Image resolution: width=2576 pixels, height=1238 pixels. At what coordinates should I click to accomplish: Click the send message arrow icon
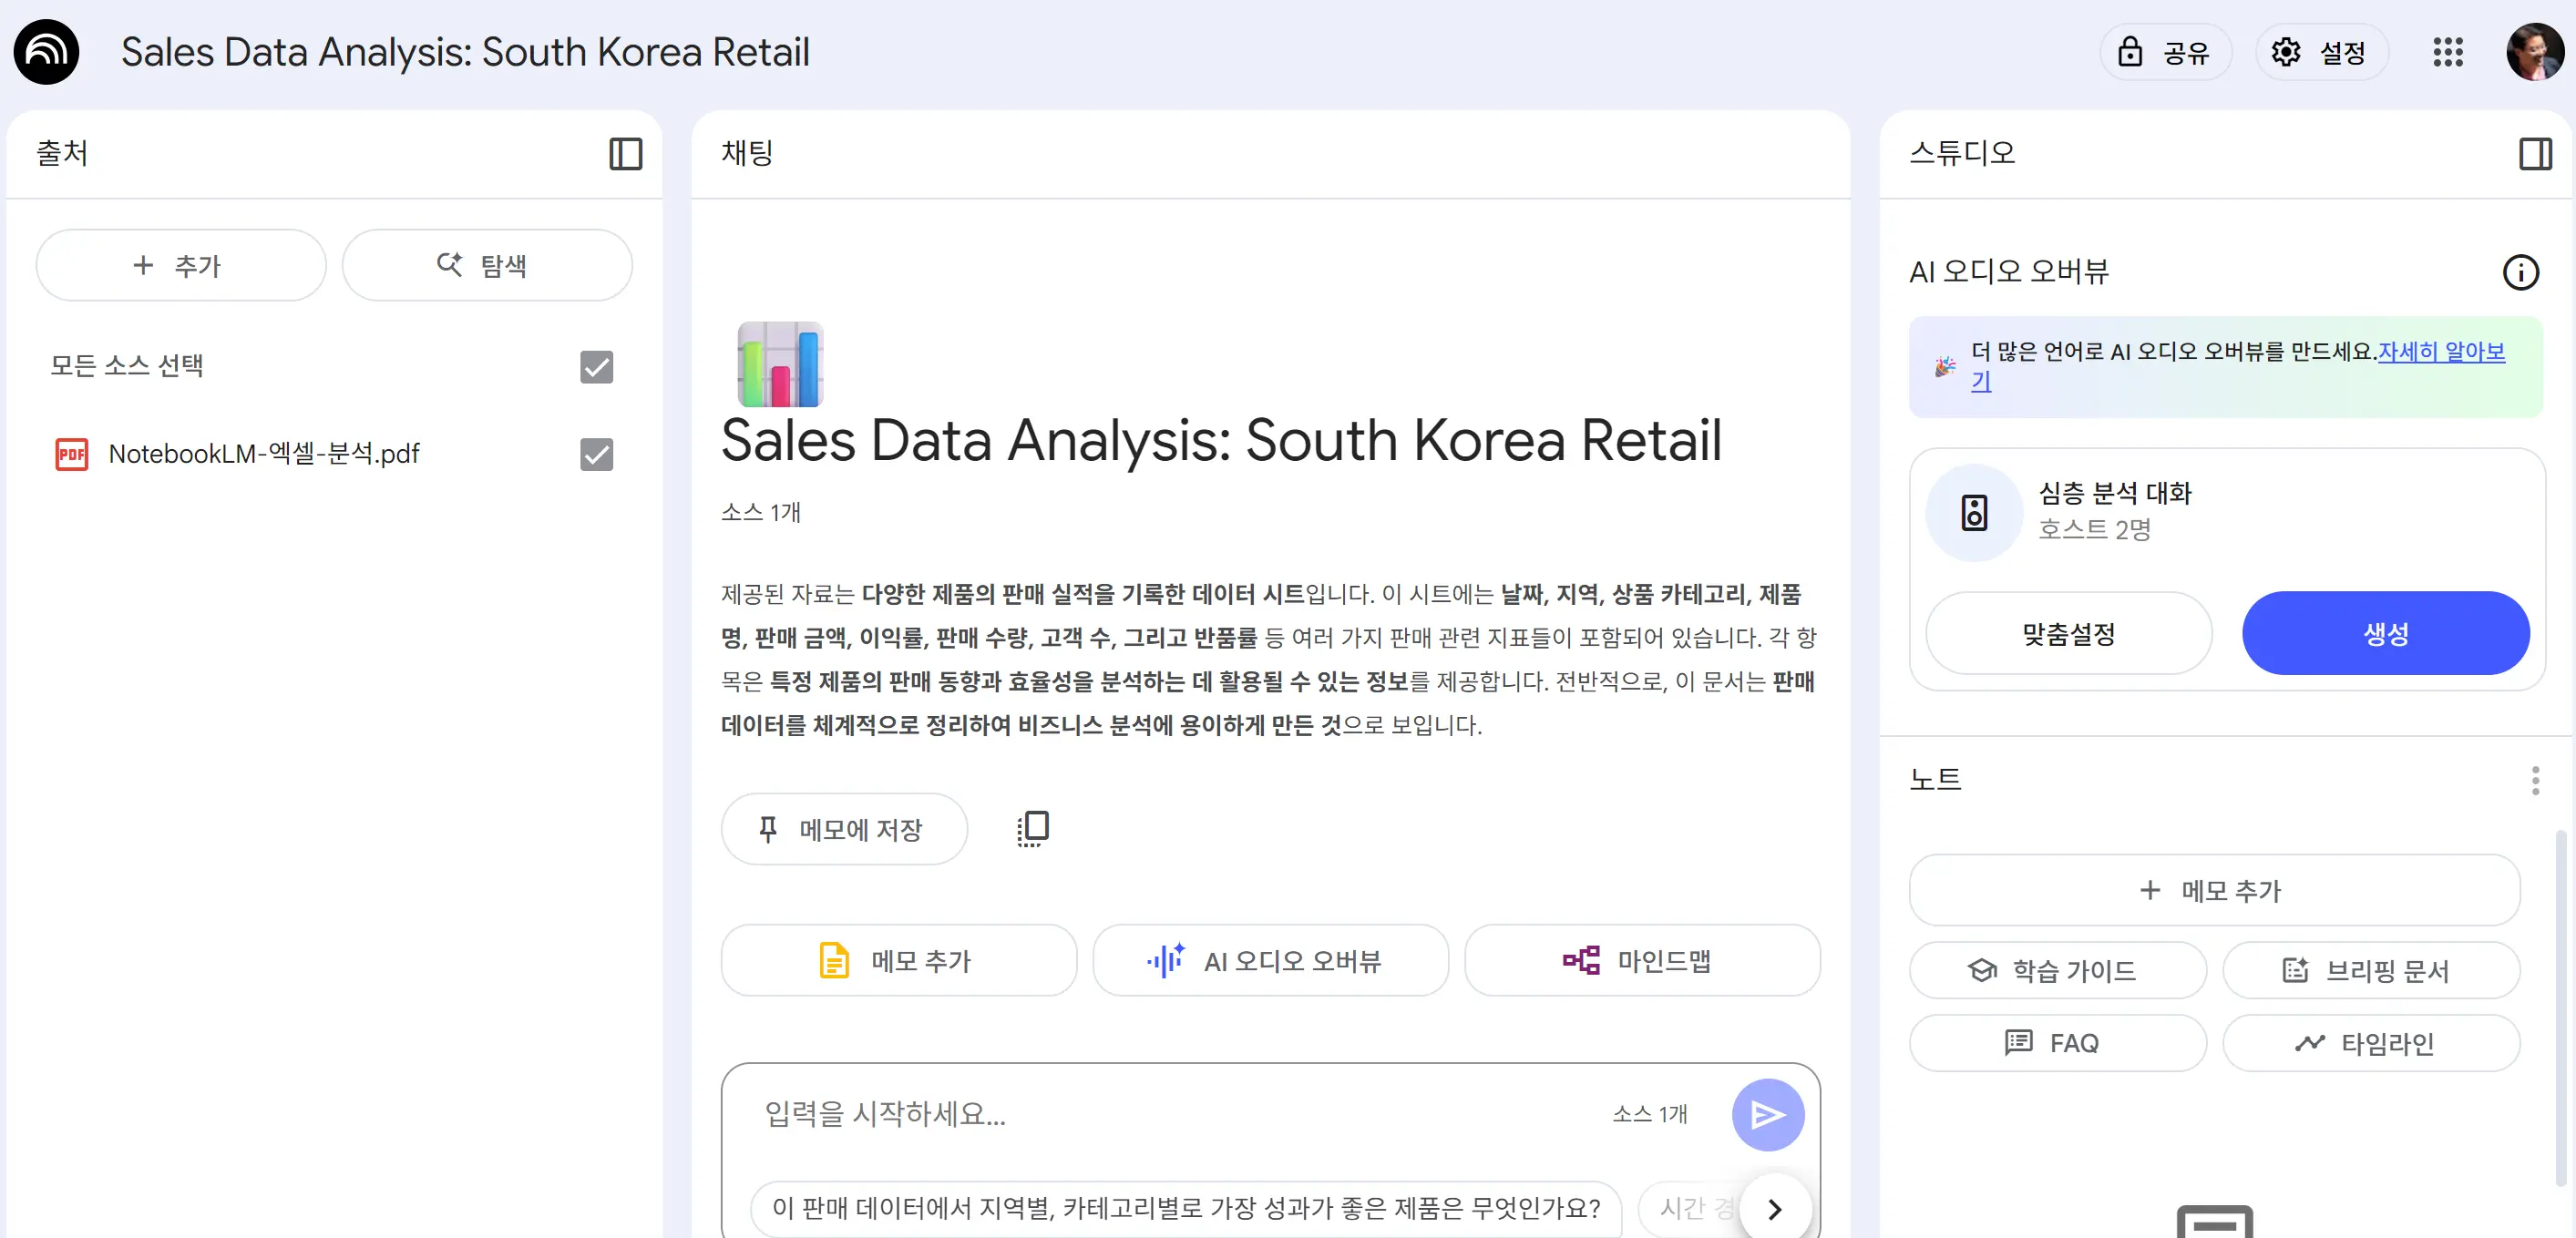(x=1768, y=1114)
